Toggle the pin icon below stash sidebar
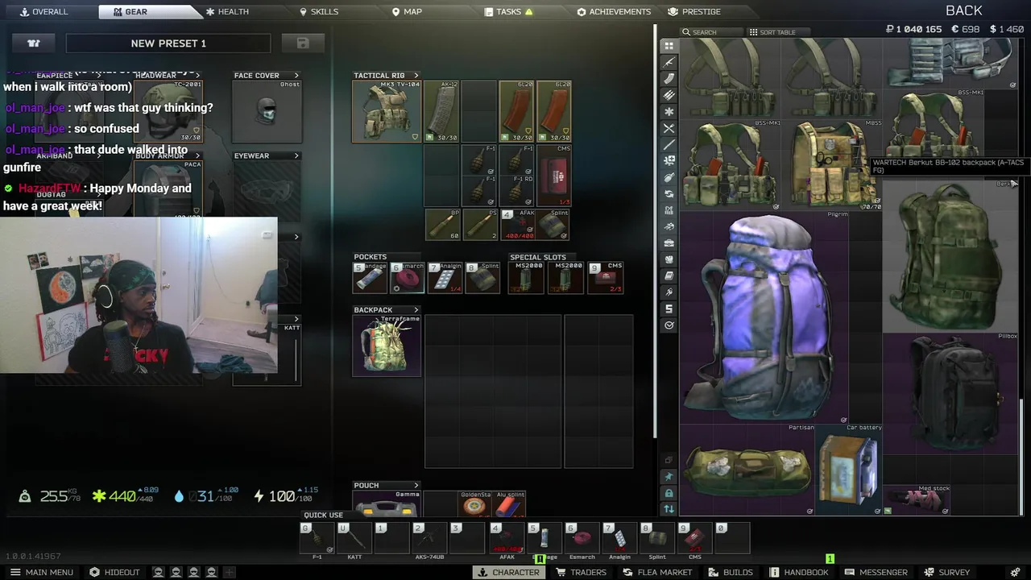The width and height of the screenshot is (1031, 580). (x=669, y=477)
